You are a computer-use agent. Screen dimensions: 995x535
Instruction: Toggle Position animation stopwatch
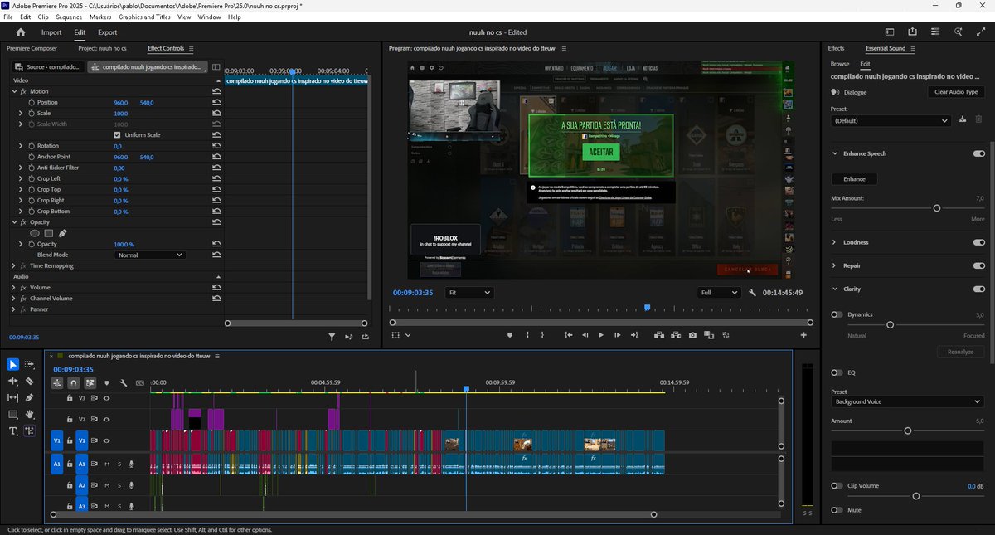[31, 103]
